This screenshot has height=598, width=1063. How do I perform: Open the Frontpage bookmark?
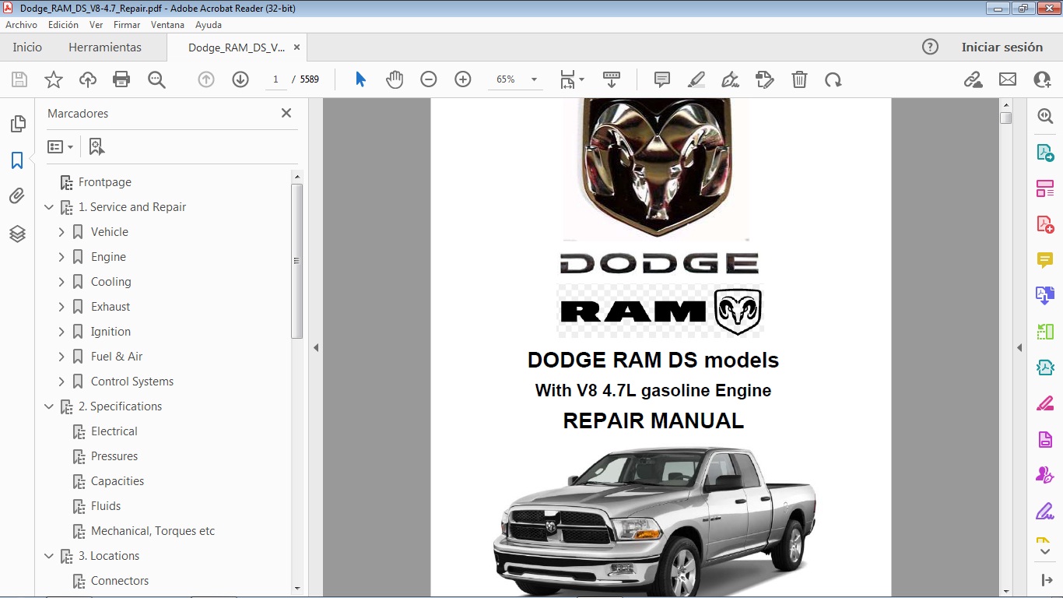(x=105, y=182)
